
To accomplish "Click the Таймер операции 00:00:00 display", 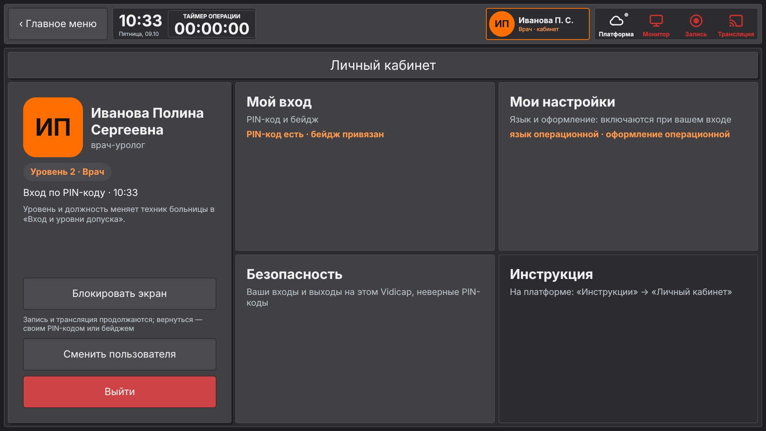I will [212, 24].
